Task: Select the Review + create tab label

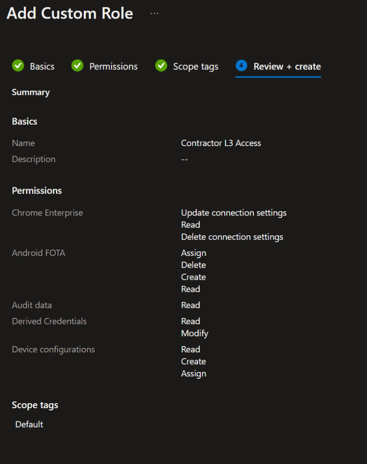Action: pyautogui.click(x=287, y=67)
